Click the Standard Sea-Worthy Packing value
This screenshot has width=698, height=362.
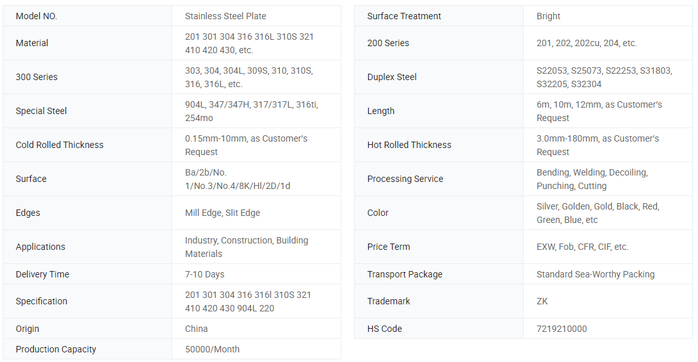coord(595,274)
